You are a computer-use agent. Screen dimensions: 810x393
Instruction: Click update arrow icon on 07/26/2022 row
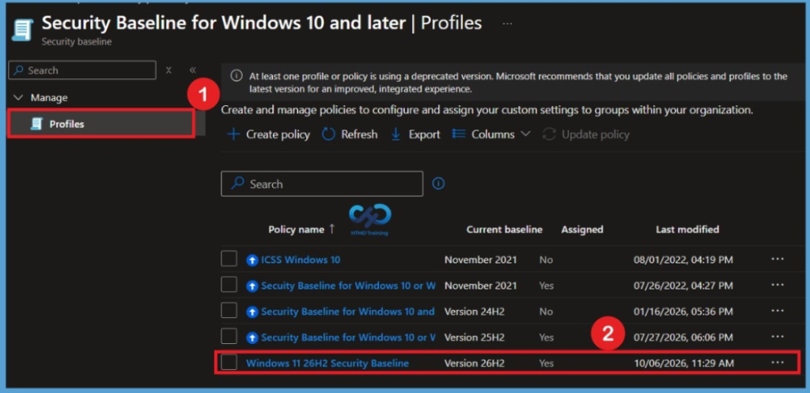(252, 286)
